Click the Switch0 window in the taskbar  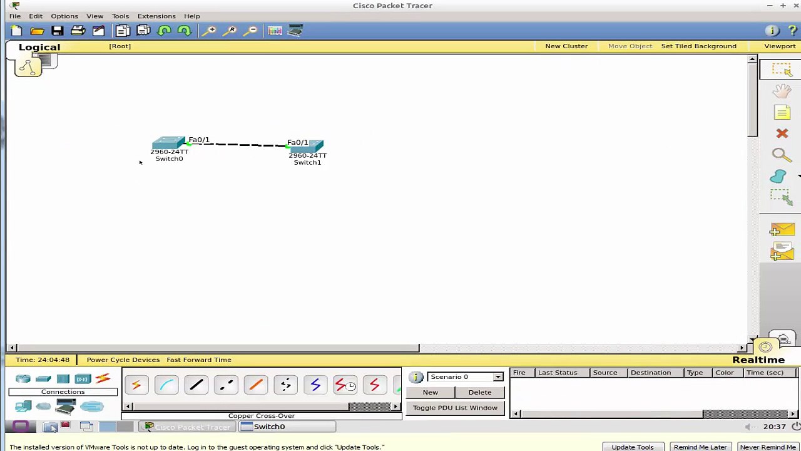point(288,427)
